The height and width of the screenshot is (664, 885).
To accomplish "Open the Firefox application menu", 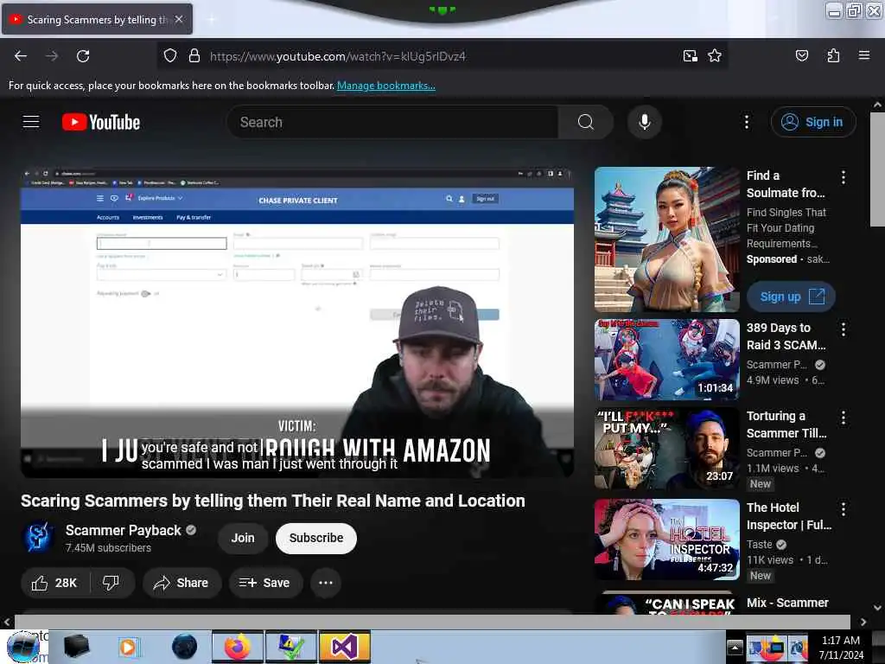I will pos(864,55).
